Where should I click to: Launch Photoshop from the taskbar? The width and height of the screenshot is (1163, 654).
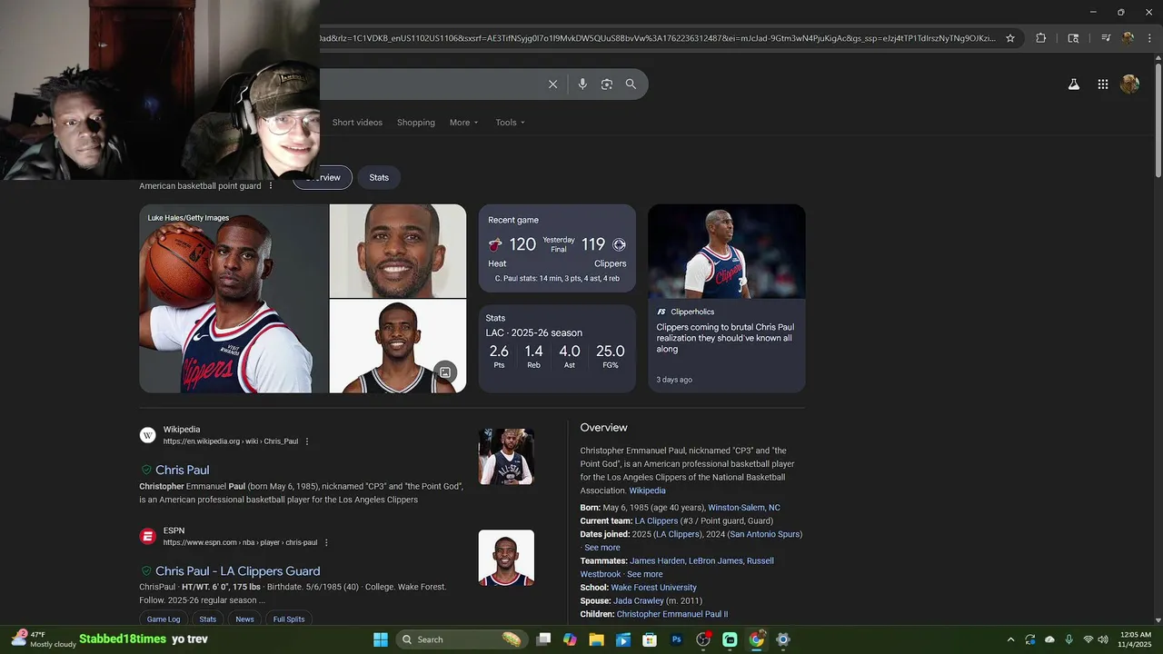point(677,639)
